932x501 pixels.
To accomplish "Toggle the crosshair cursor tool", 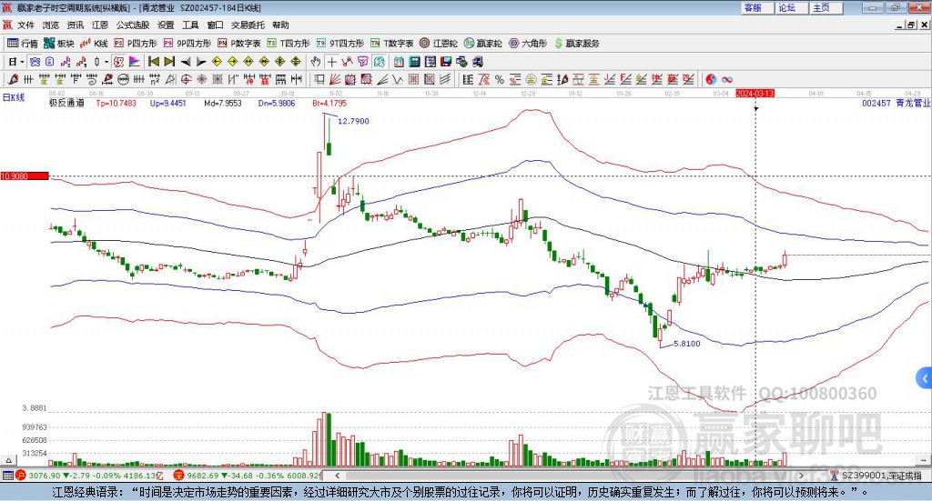I will point(331,62).
